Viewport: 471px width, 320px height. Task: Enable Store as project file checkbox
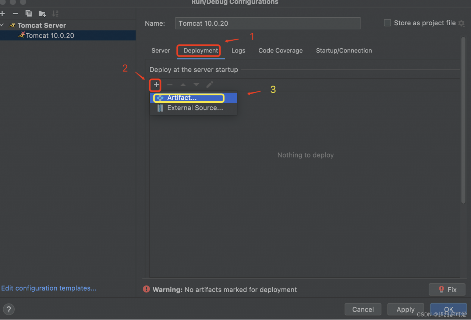coord(387,23)
